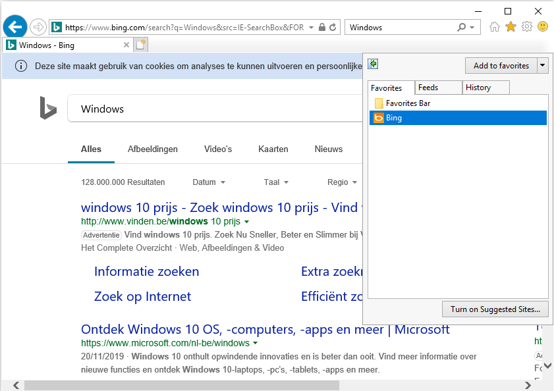This screenshot has height=391, width=554.
Task: Select the Afbeeldingen search tab
Action: pyautogui.click(x=153, y=149)
